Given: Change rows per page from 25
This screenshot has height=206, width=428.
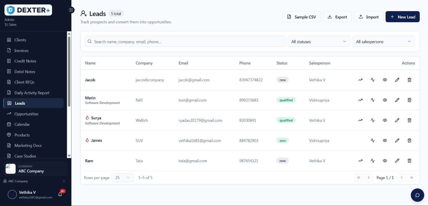Looking at the screenshot, I should point(123,178).
